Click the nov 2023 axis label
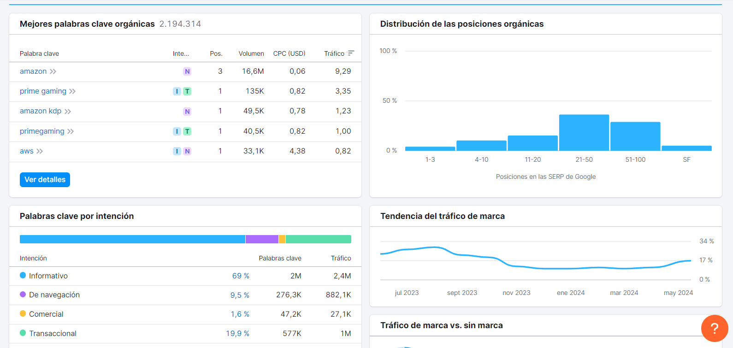733x348 pixels. click(x=516, y=293)
